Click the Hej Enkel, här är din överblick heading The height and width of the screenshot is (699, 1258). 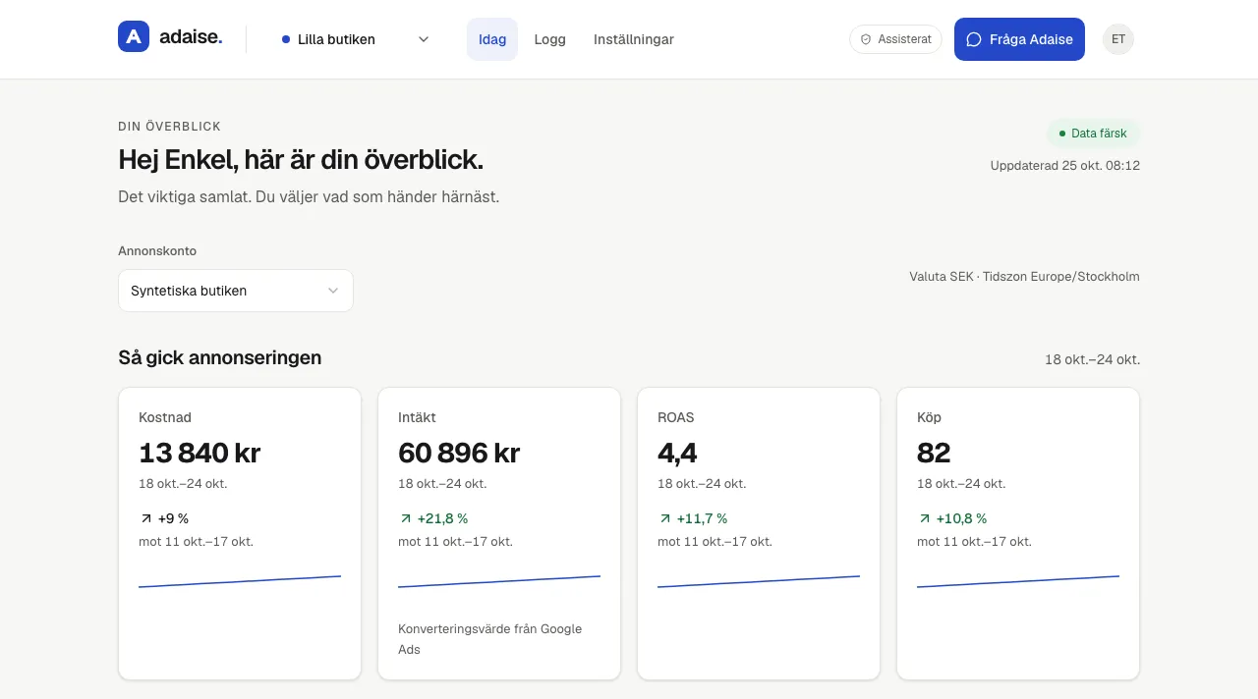point(301,160)
